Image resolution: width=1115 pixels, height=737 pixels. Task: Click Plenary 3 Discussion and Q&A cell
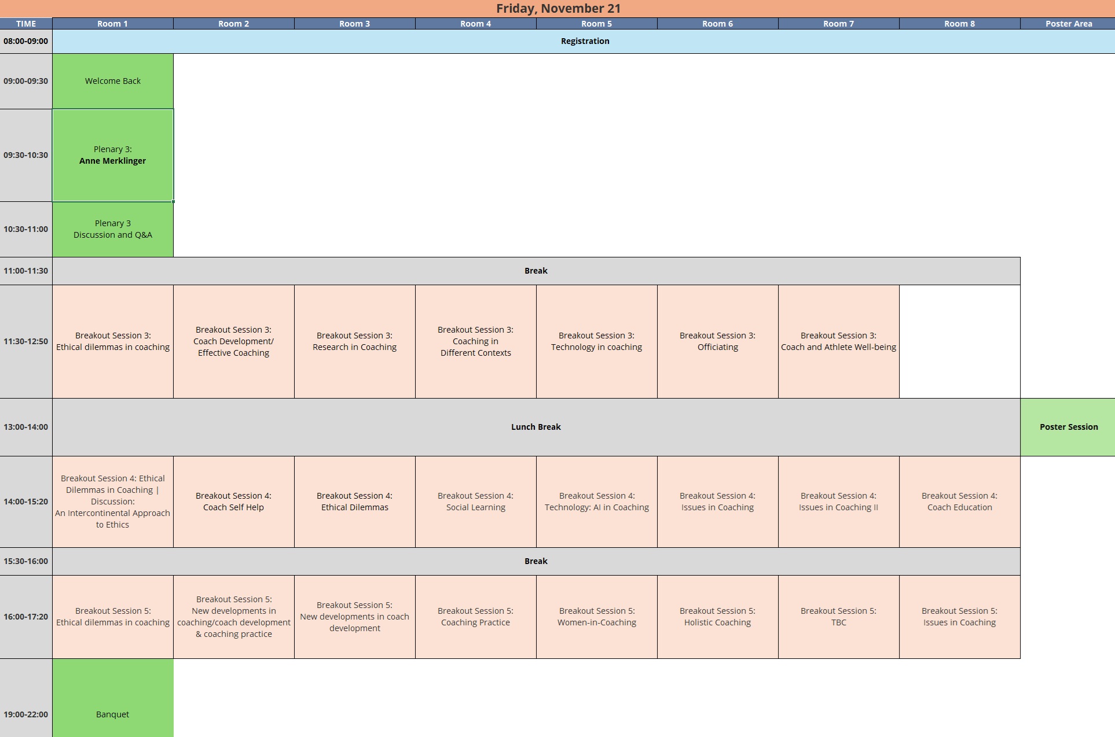click(x=113, y=229)
